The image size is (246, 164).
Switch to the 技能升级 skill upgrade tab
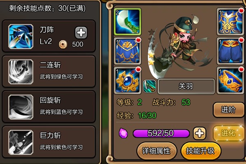(x=200, y=151)
